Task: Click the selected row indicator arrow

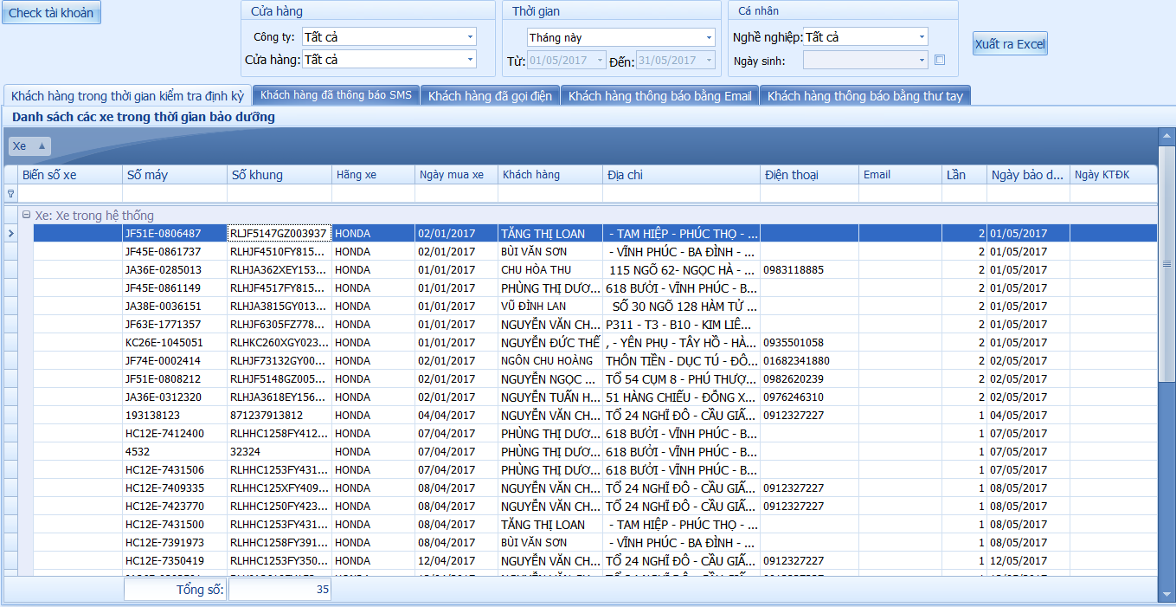Action: click(10, 233)
